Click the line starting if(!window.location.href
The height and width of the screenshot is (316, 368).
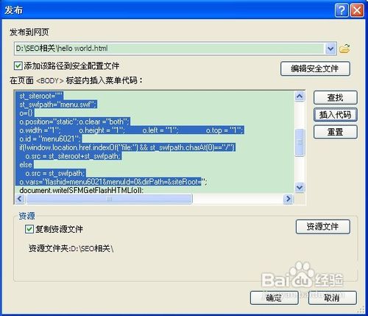pyautogui.click(x=127, y=147)
